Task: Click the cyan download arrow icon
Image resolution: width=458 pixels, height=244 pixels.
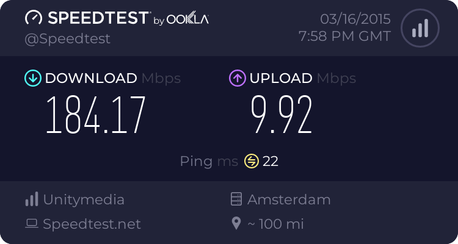Action: coord(32,78)
